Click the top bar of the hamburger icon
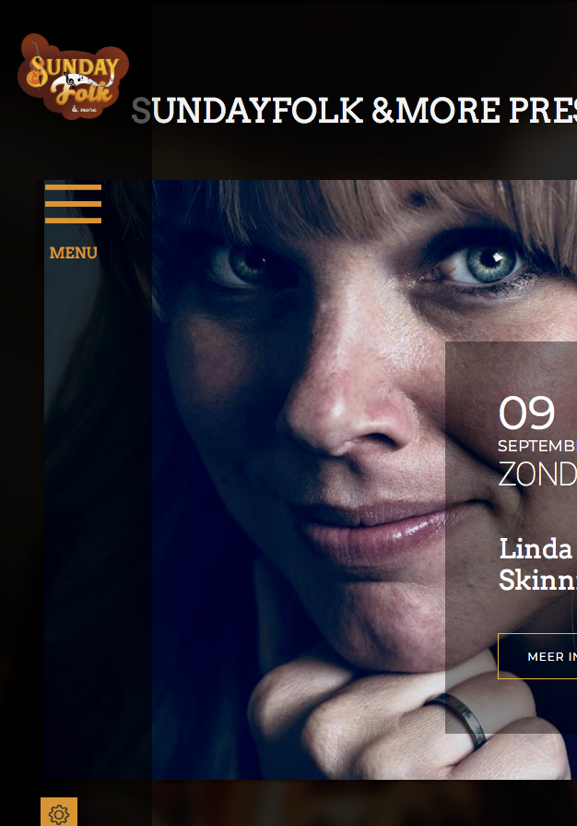This screenshot has width=577, height=826. [73, 187]
